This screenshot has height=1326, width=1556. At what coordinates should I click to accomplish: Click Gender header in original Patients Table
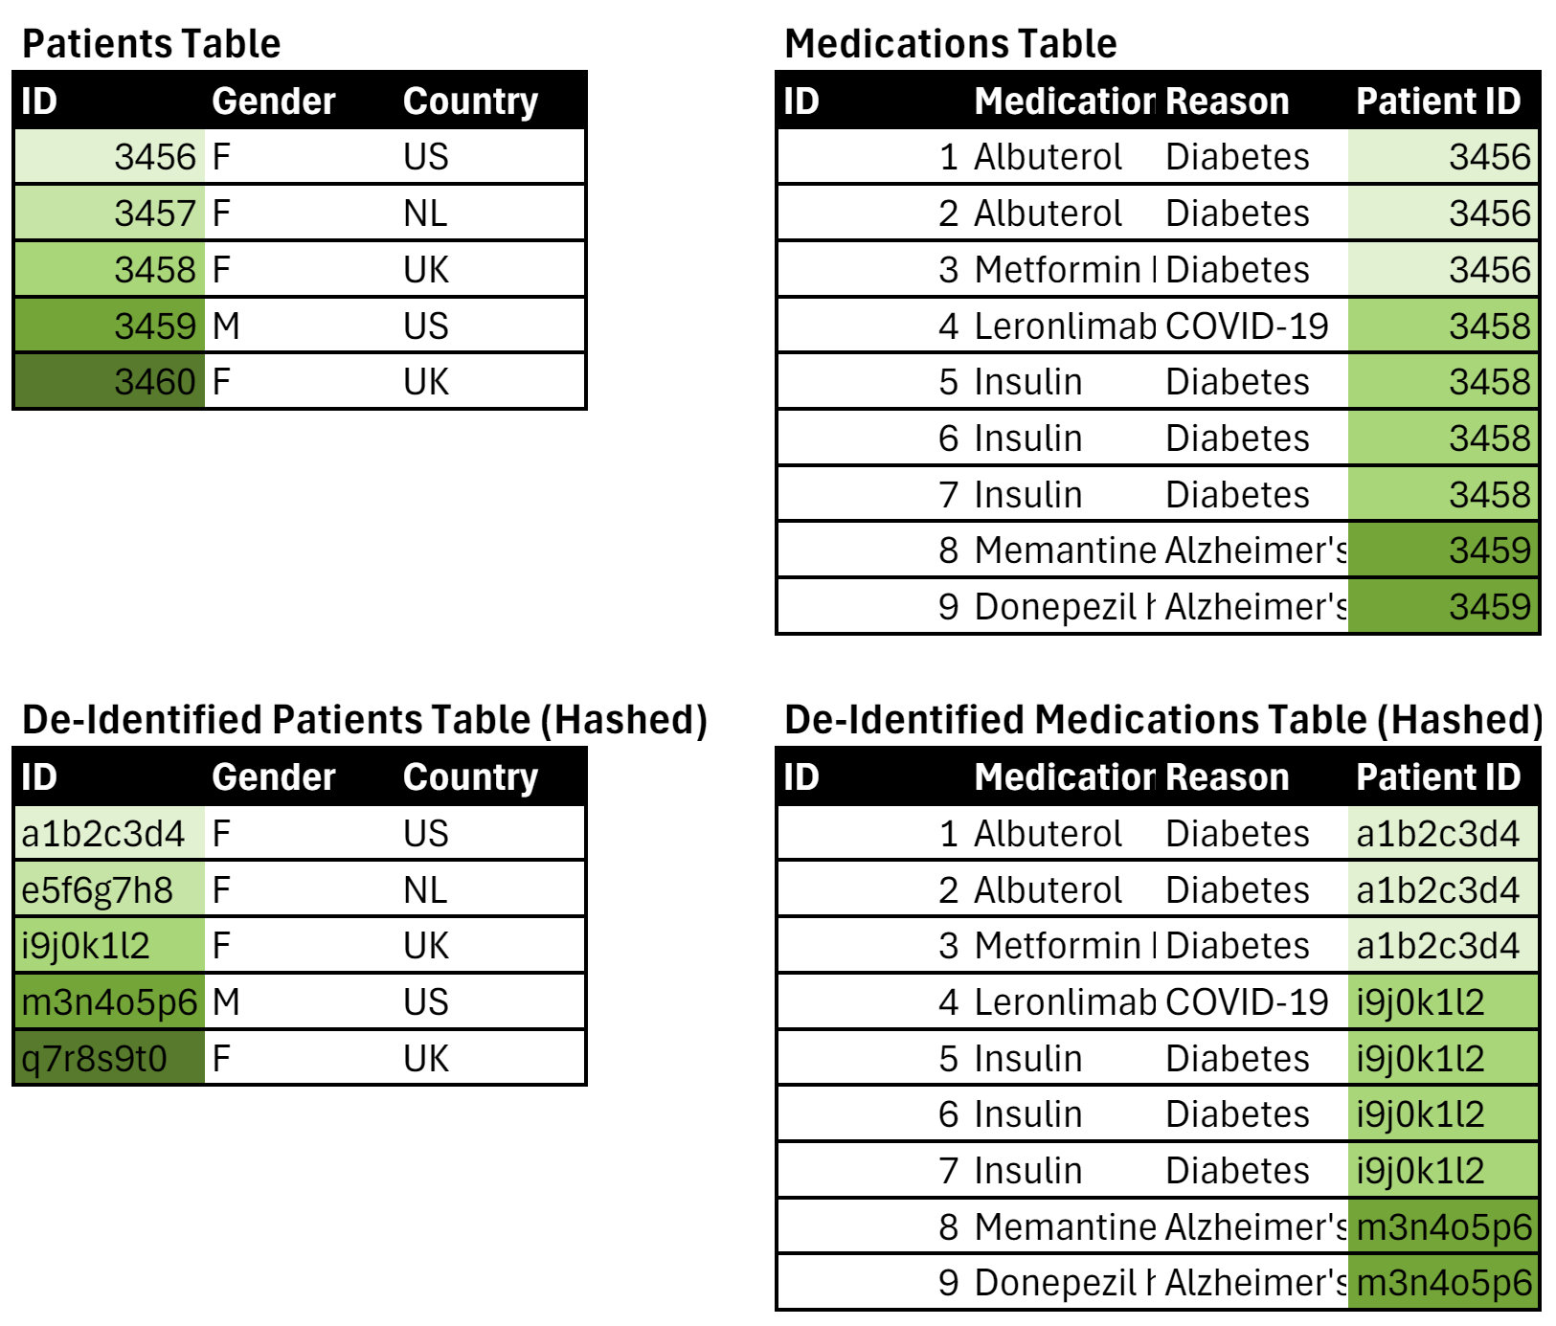(x=274, y=101)
